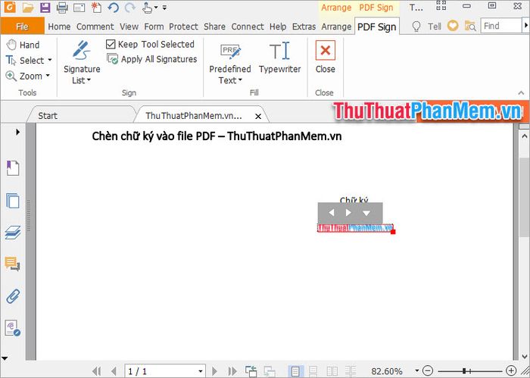Open the Protect tab
The image size is (530, 378).
(x=183, y=27)
